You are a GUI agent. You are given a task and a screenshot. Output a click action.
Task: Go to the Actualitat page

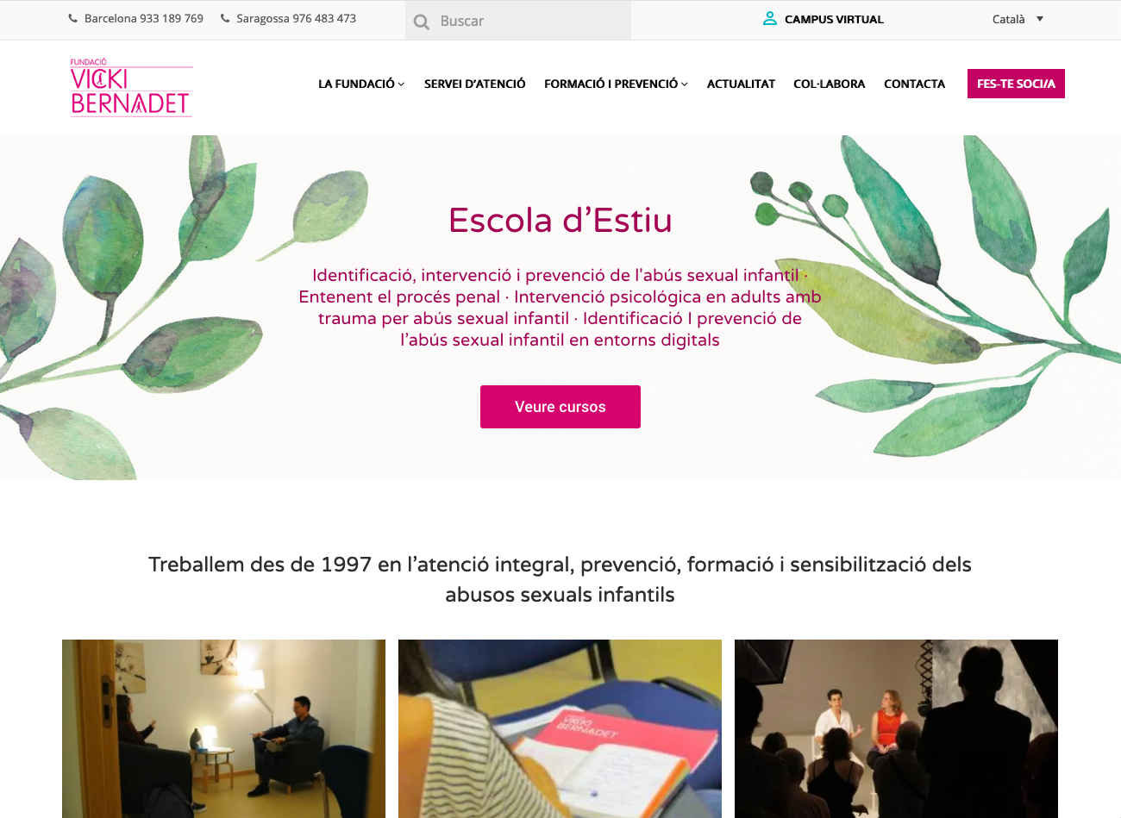pyautogui.click(x=741, y=84)
